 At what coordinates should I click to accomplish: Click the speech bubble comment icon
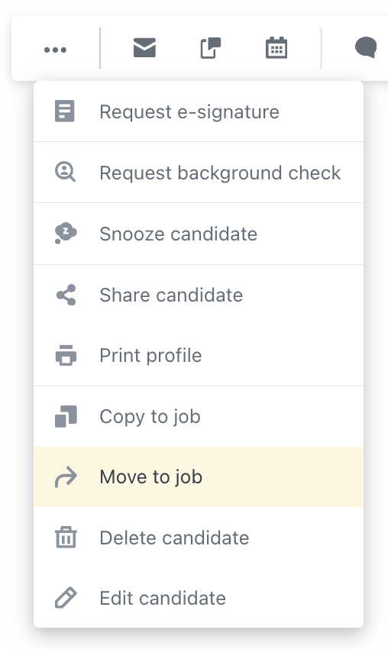pyautogui.click(x=366, y=47)
